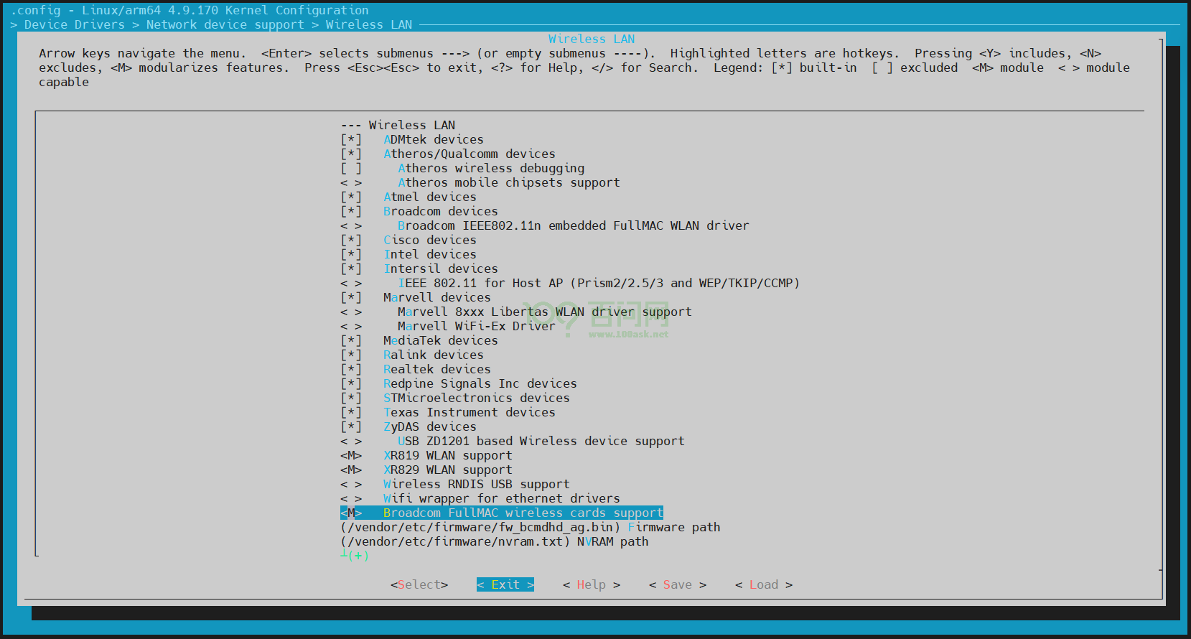1191x639 pixels.
Task: Toggle the XR819 WLAN support module state
Action: 351,455
